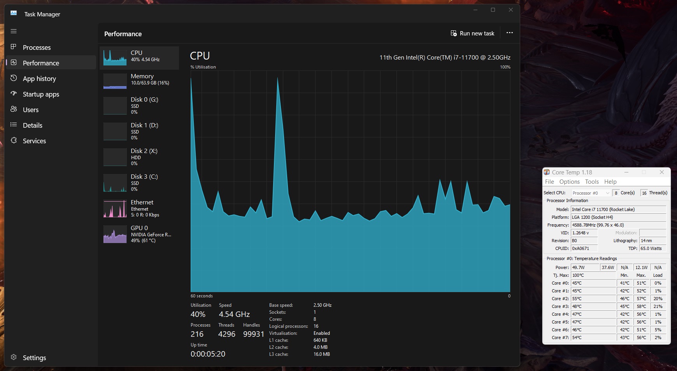Select the Memory mini graph thumbnail
Viewport: 677px width, 371px height.
(115, 81)
